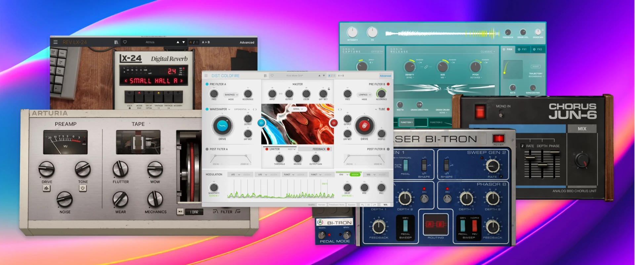Click the link icon between Density and Size

click(426, 67)
